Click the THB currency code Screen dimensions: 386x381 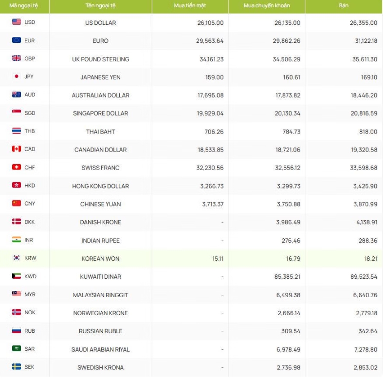coord(30,131)
